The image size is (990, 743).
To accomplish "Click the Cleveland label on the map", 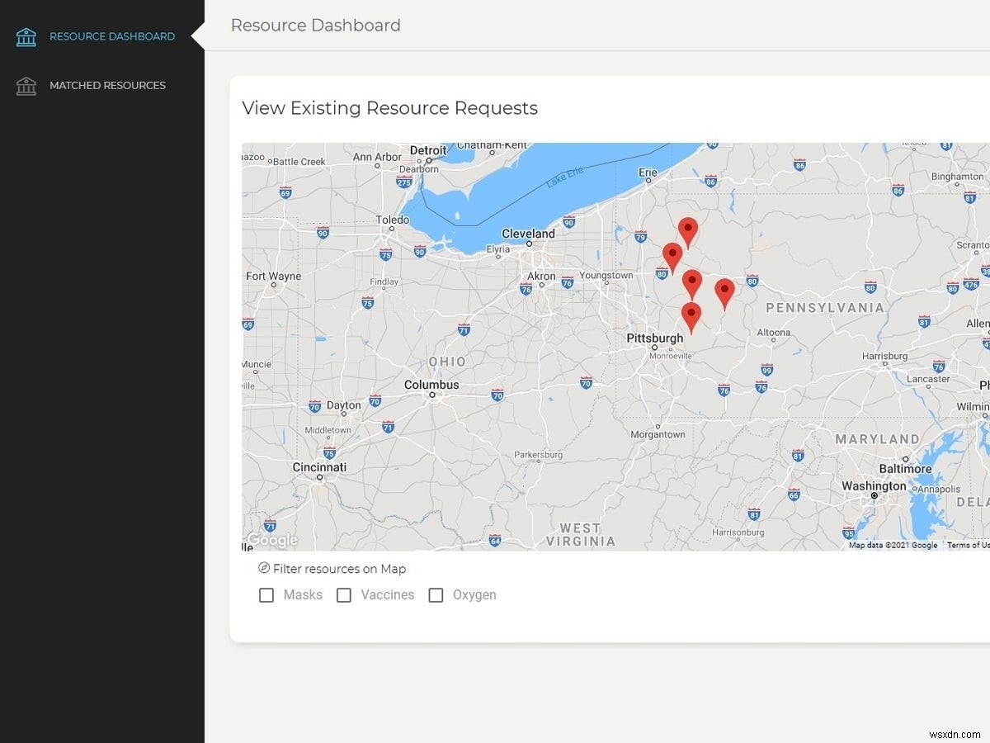I will 529,234.
